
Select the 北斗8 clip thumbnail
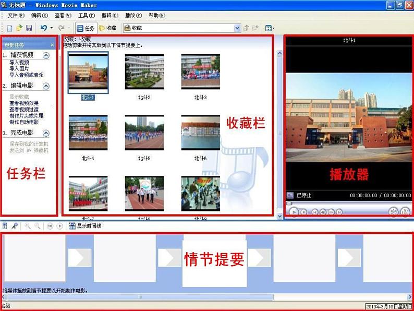tap(144, 194)
